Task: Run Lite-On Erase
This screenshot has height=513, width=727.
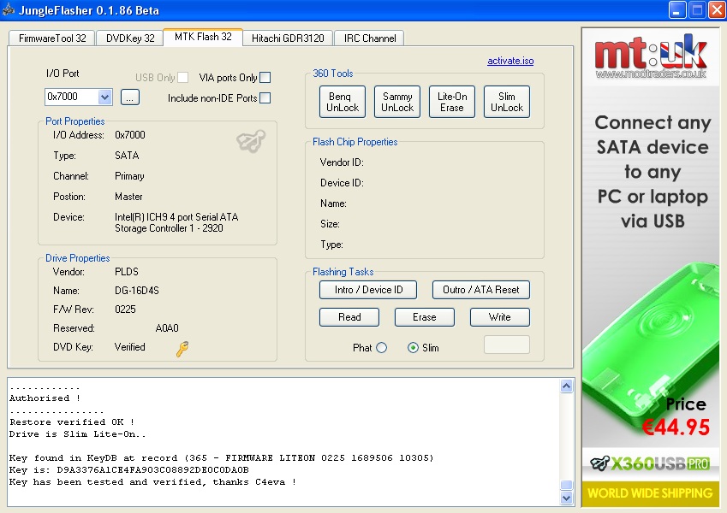Action: (452, 102)
